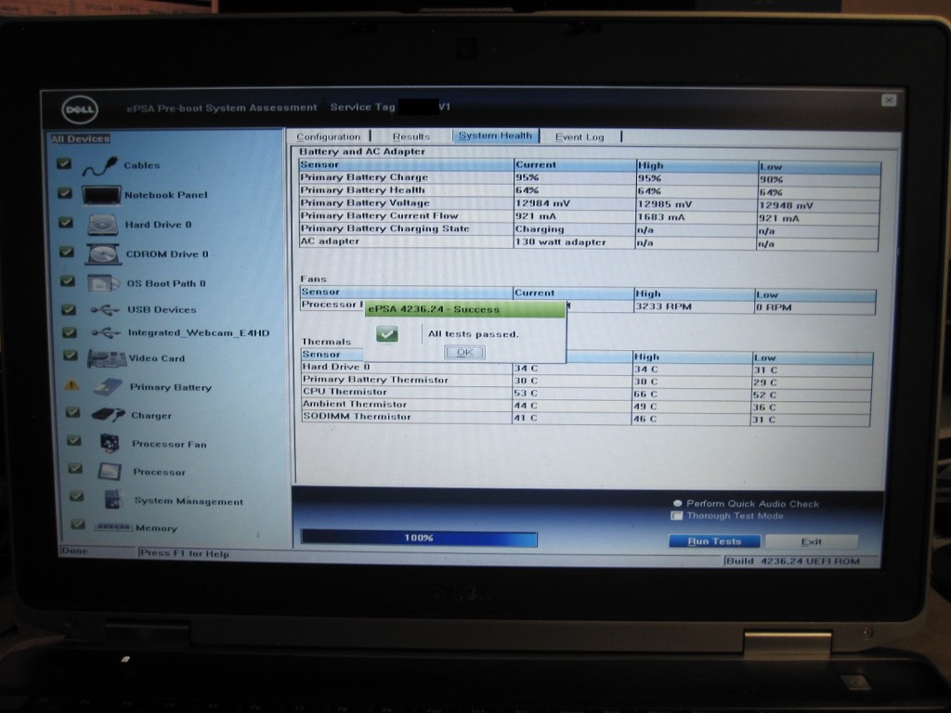Screen dimensions: 951x713
Task: Select the USB Devices icon
Action: click(105, 310)
